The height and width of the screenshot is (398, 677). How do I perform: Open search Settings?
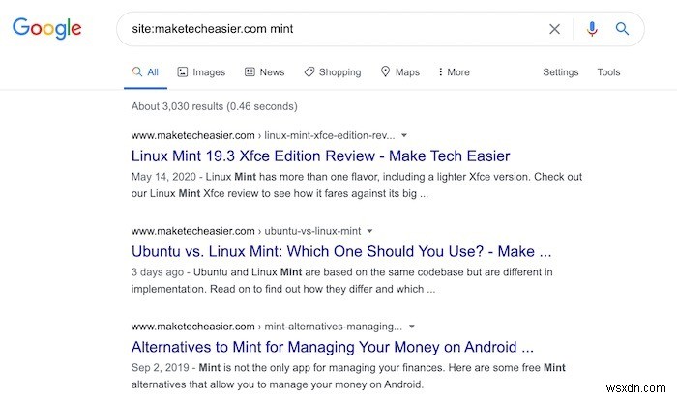click(560, 72)
